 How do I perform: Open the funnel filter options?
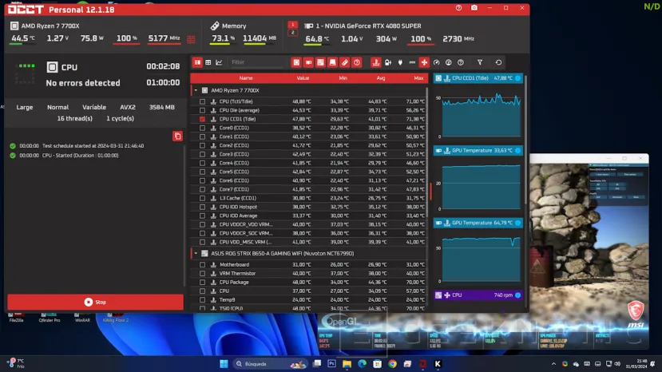click(x=480, y=62)
